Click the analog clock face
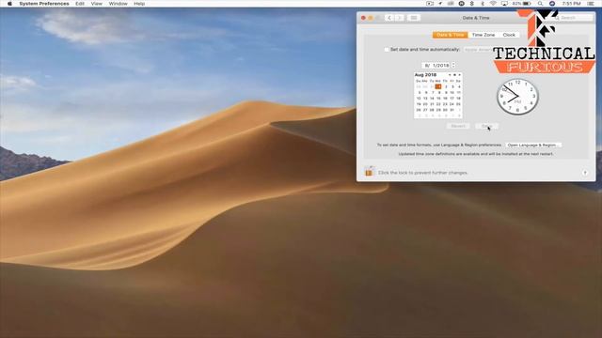This screenshot has height=338, width=602. 517,97
